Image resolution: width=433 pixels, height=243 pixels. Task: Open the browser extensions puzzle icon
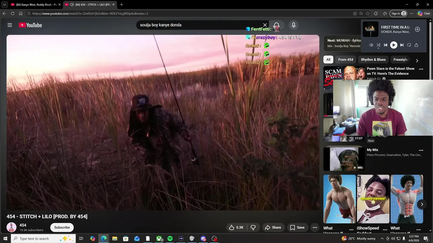point(376,13)
